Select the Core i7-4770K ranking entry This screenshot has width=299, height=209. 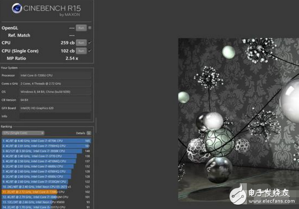click(x=42, y=140)
